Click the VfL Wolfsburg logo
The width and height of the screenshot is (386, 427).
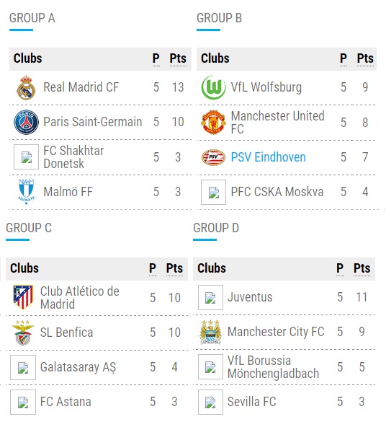tap(213, 87)
